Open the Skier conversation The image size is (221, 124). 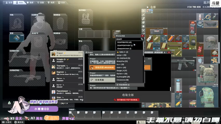tap(67, 98)
